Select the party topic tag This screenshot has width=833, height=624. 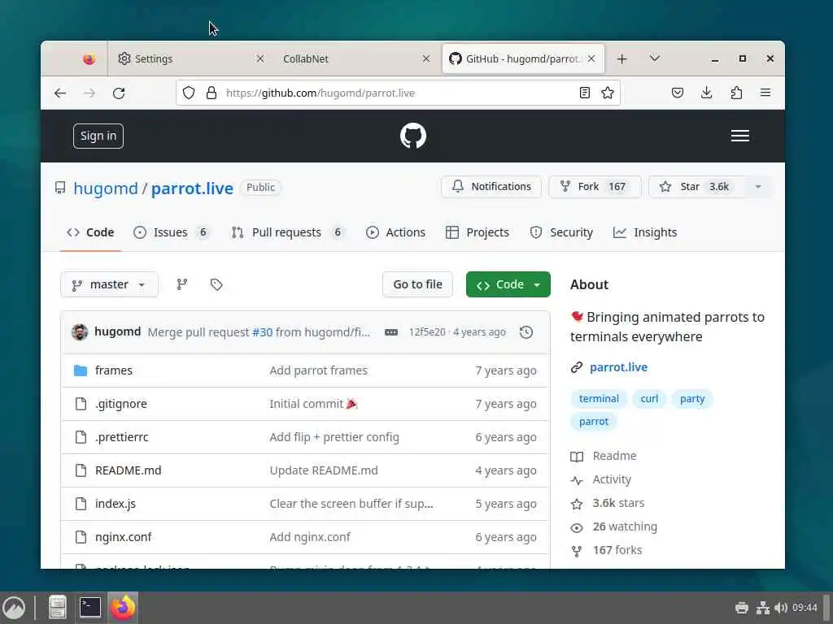coord(692,399)
